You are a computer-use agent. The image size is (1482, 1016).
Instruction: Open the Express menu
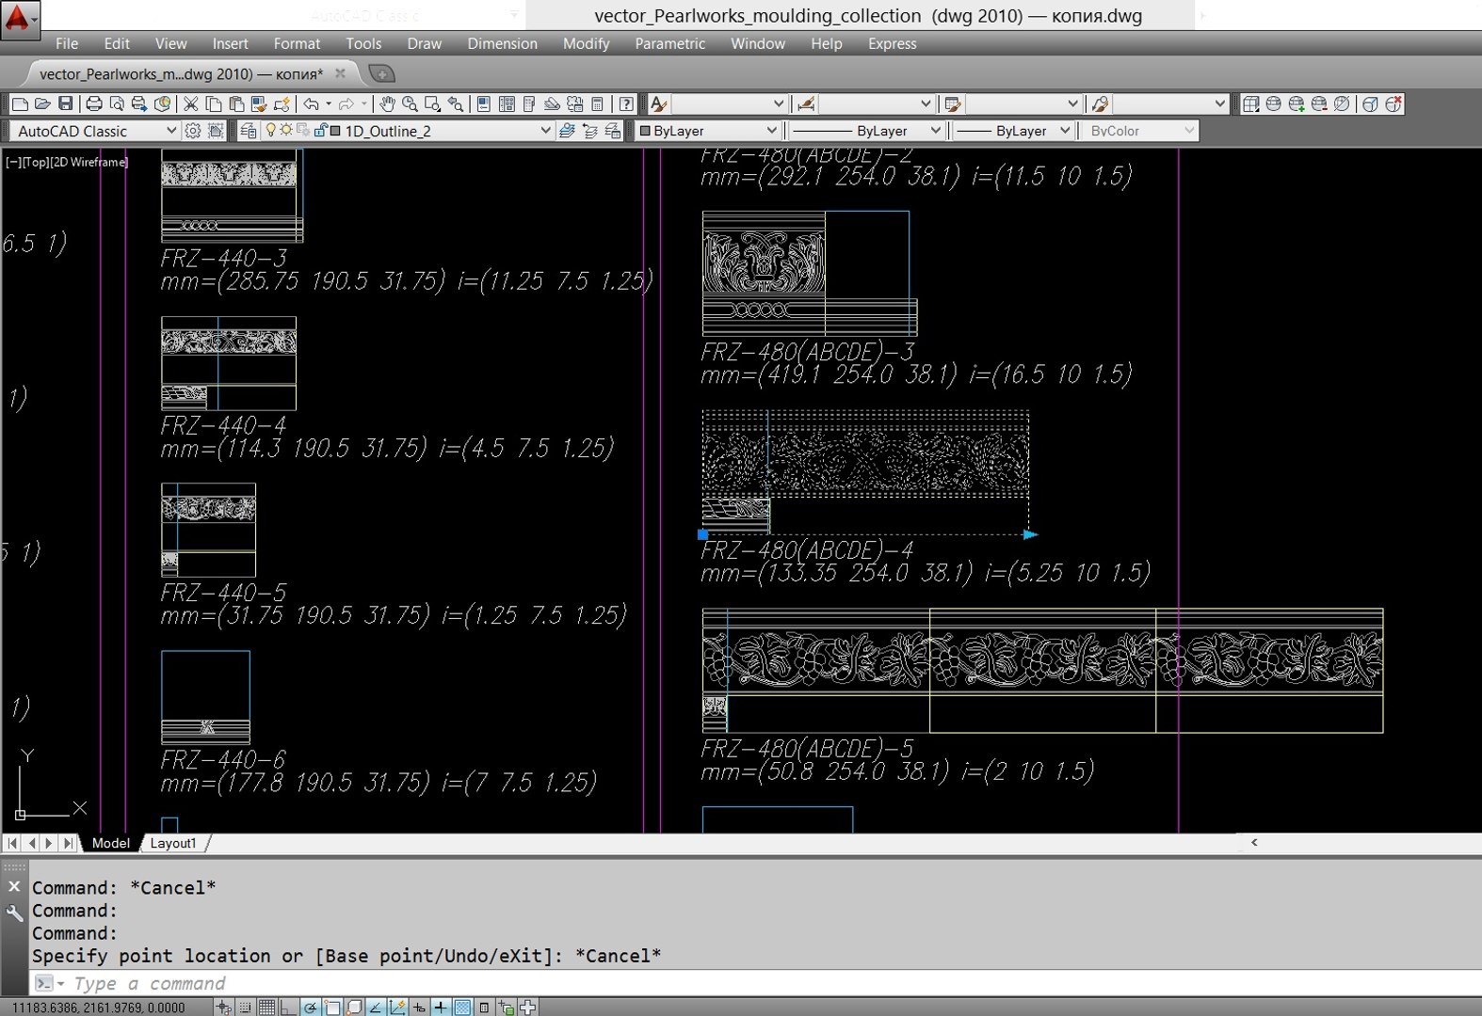click(x=892, y=43)
